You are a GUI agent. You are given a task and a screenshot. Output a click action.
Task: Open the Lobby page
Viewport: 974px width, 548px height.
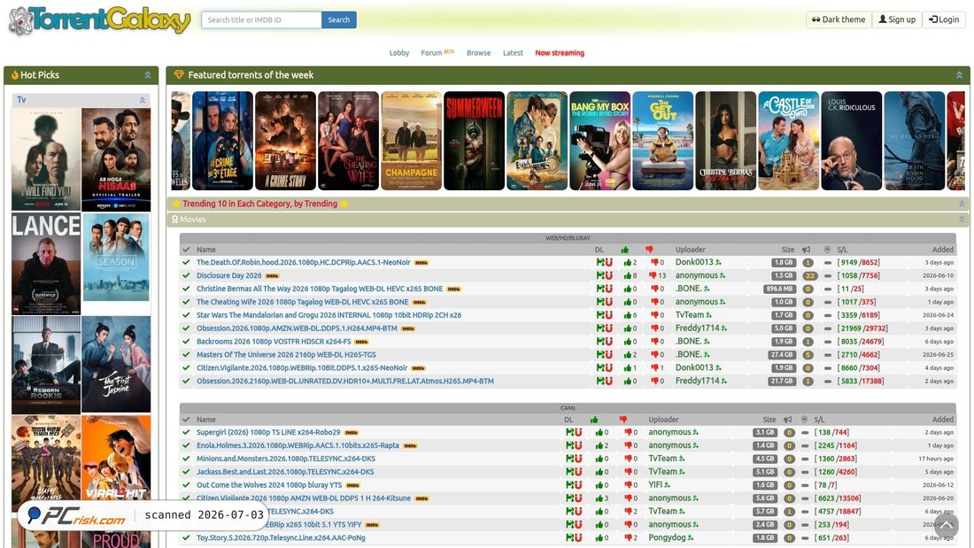pyautogui.click(x=398, y=53)
